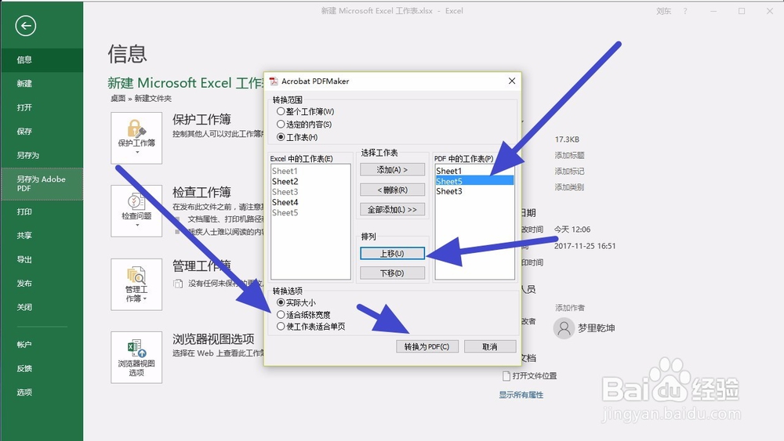Choose 适合纸张宽度 conversion option
The width and height of the screenshot is (784, 441).
[303, 315]
